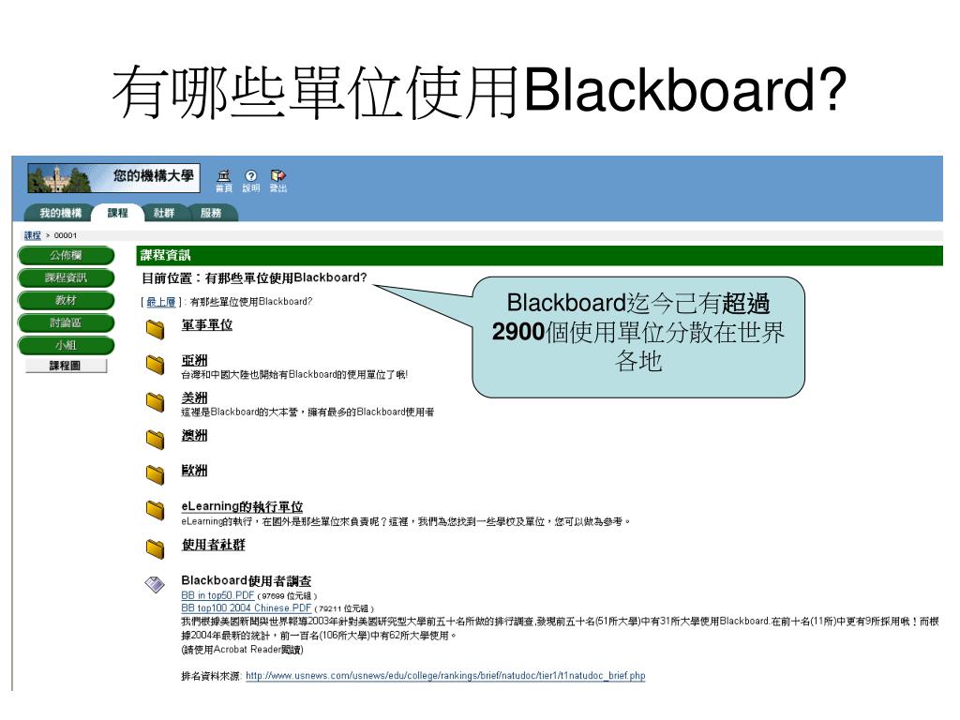Click the 00001 breadcrumb text
The width and height of the screenshot is (960, 720).
(66, 235)
